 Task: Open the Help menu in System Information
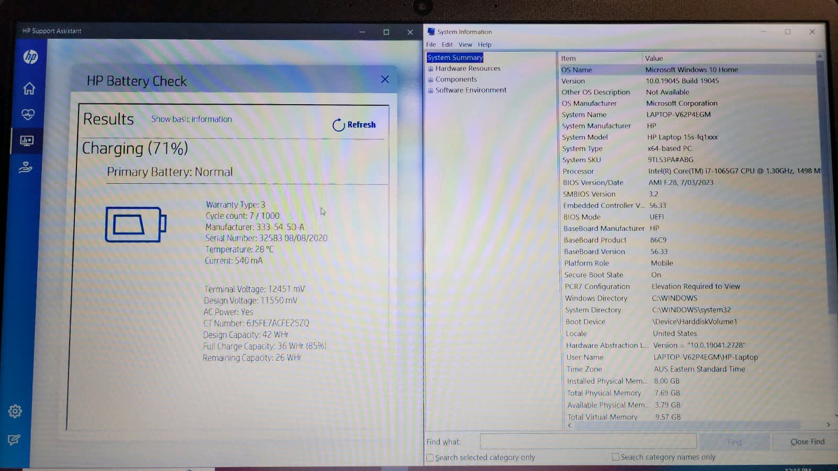coord(484,44)
